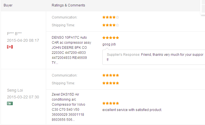Click the white panel at top right corner
Image resolution: width=205 pixels, height=125 pixels.
tap(203, 7)
